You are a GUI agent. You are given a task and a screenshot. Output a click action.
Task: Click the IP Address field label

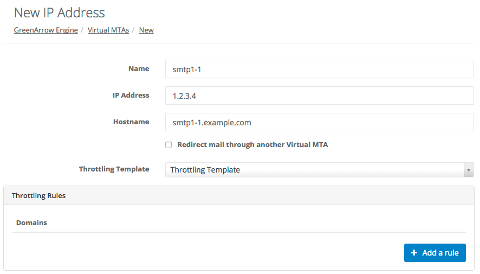point(131,95)
